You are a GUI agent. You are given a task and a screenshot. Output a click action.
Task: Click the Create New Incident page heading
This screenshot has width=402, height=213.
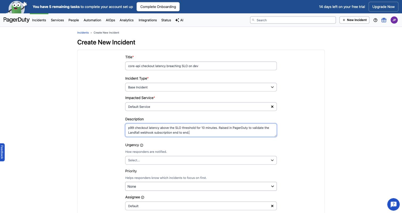pyautogui.click(x=106, y=42)
